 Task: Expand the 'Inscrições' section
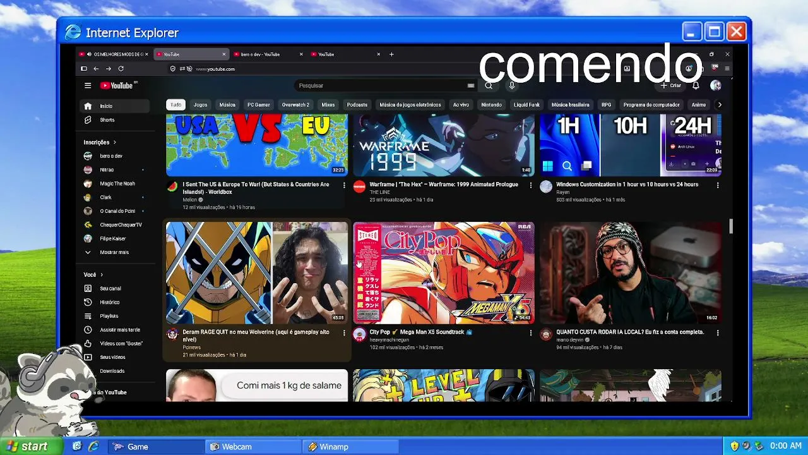(x=100, y=142)
